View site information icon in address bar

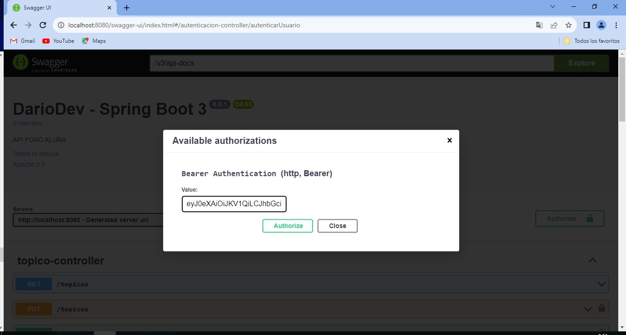[62, 25]
